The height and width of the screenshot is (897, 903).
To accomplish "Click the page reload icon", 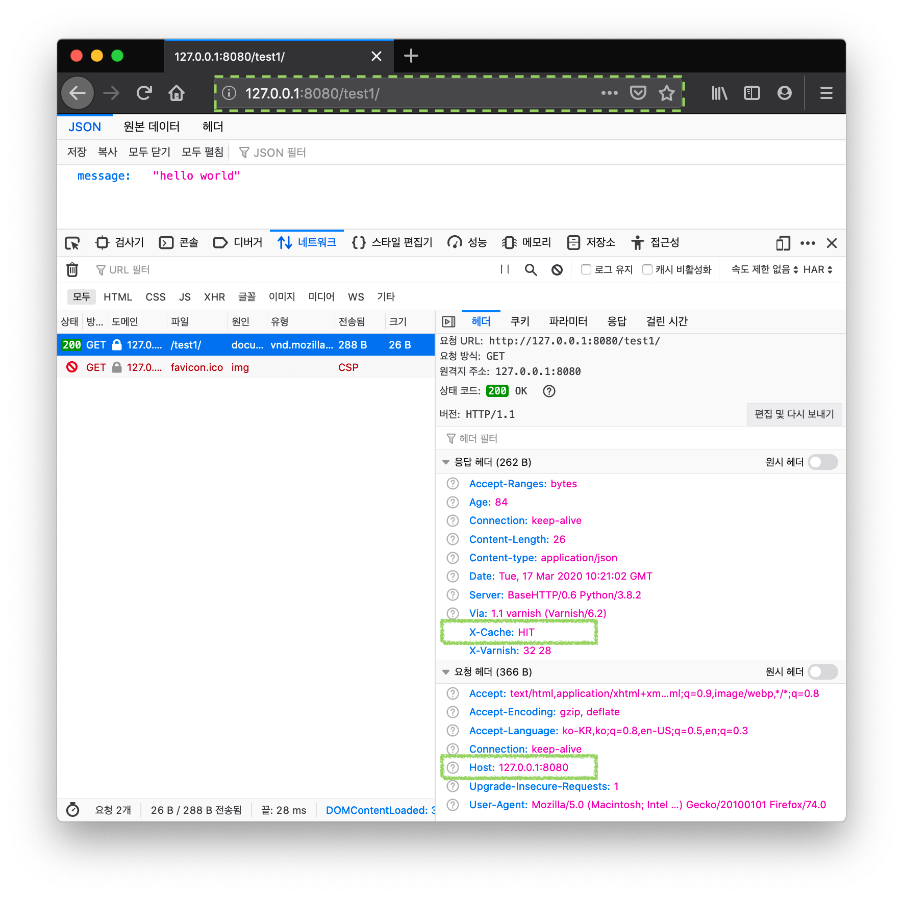I will coord(144,93).
